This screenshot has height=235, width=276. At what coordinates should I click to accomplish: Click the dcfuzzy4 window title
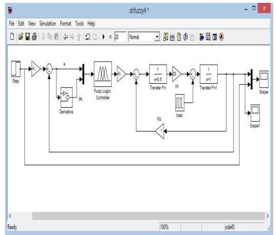coord(139,11)
